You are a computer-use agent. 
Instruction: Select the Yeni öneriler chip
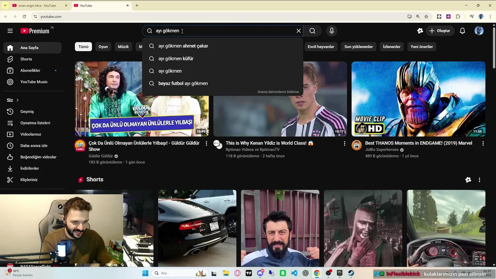point(422,46)
